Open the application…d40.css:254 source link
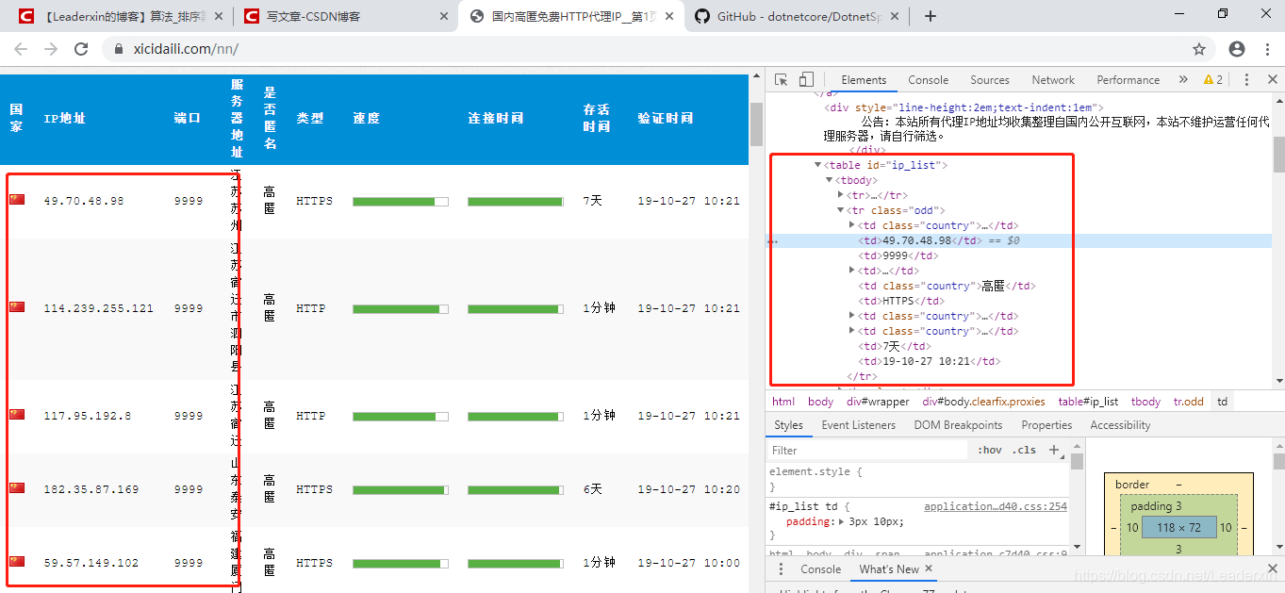The width and height of the screenshot is (1285, 593). pos(996,506)
